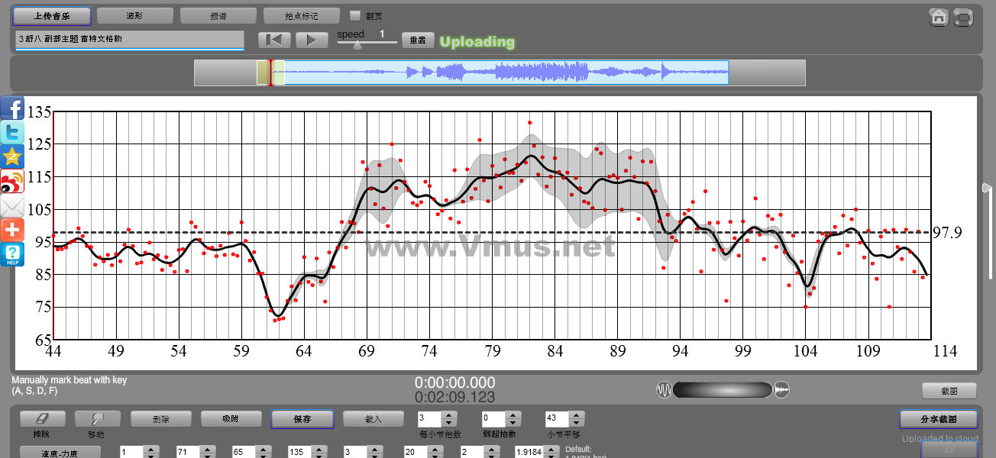Increase the 每小节拍数 beats-per-bar stepper
This screenshot has width=996, height=458.
click(449, 414)
